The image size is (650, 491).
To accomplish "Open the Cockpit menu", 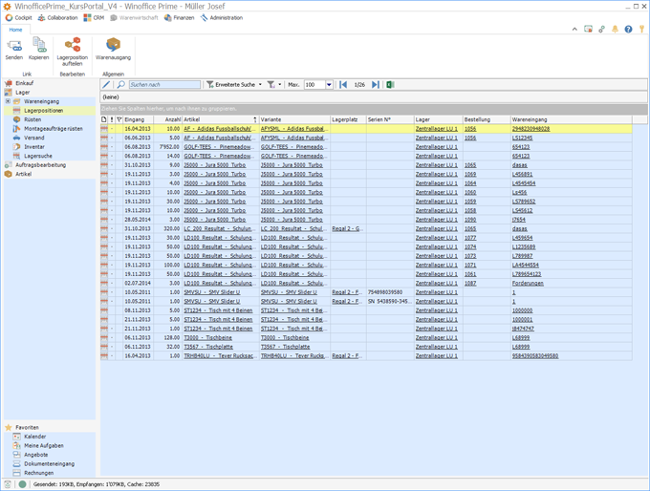I will tap(19, 18).
